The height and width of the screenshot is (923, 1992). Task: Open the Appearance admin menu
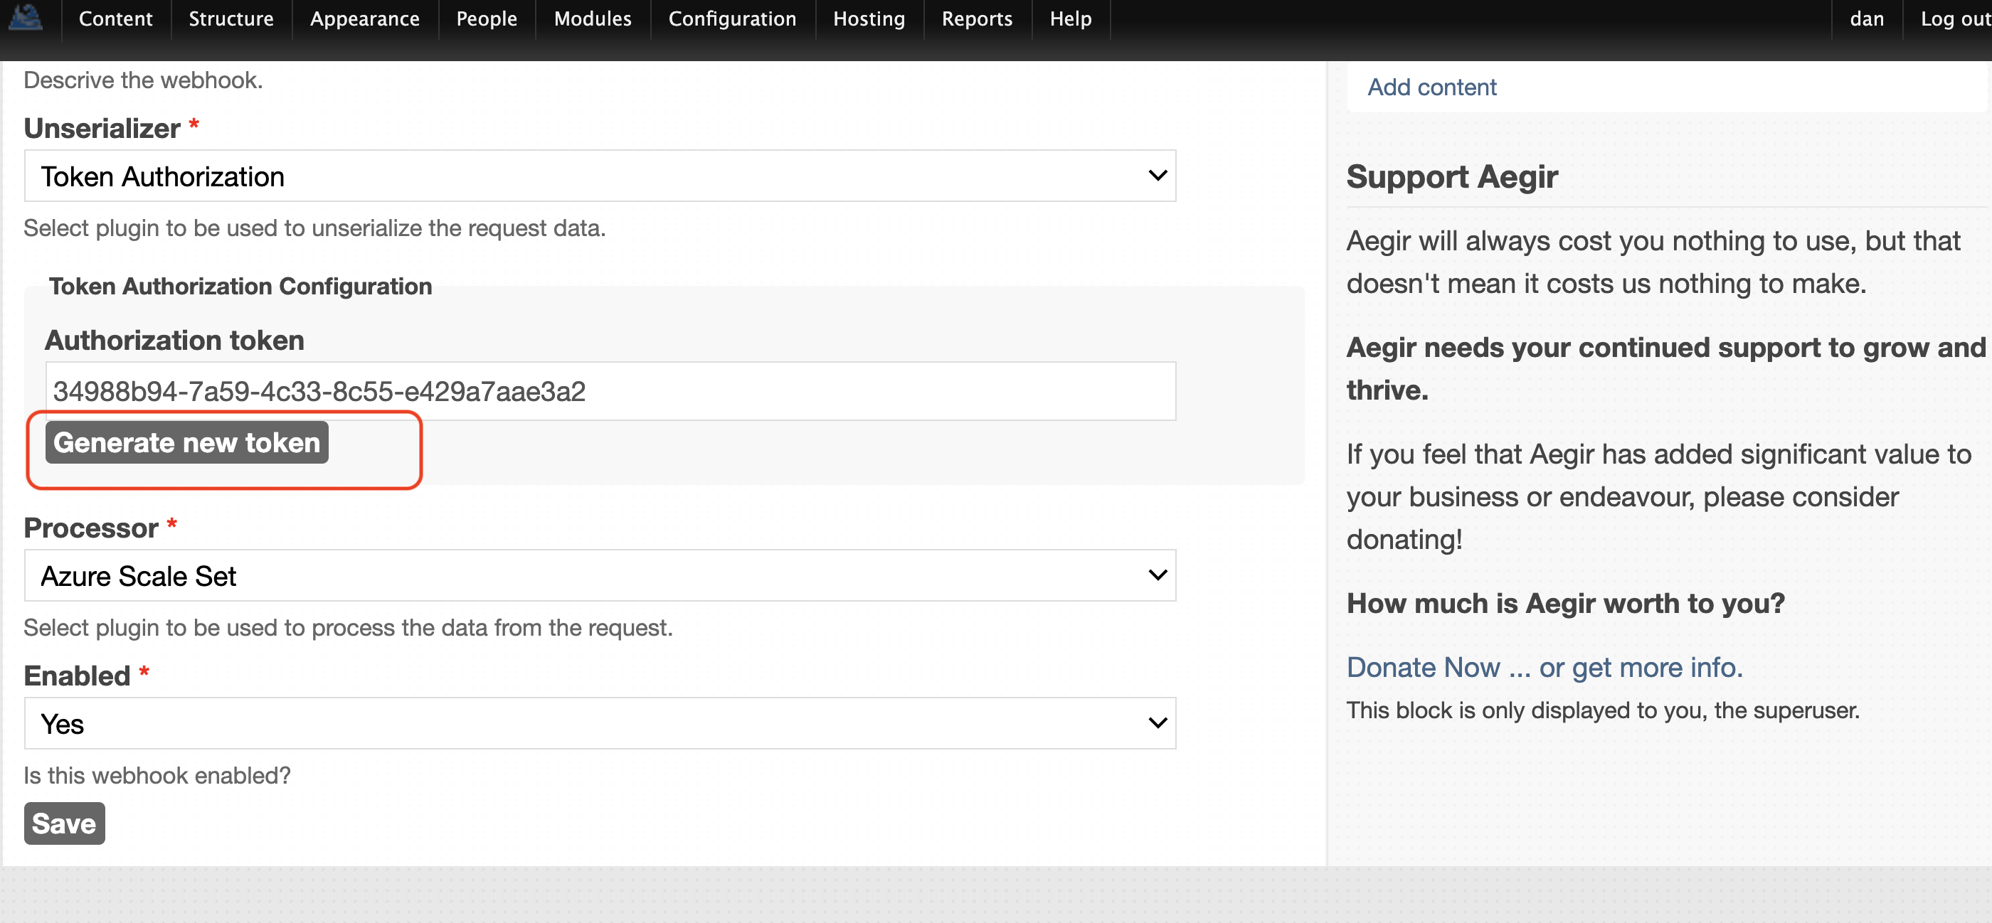365,18
